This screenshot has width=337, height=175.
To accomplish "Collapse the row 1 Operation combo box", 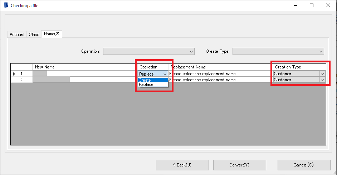I will point(165,74).
